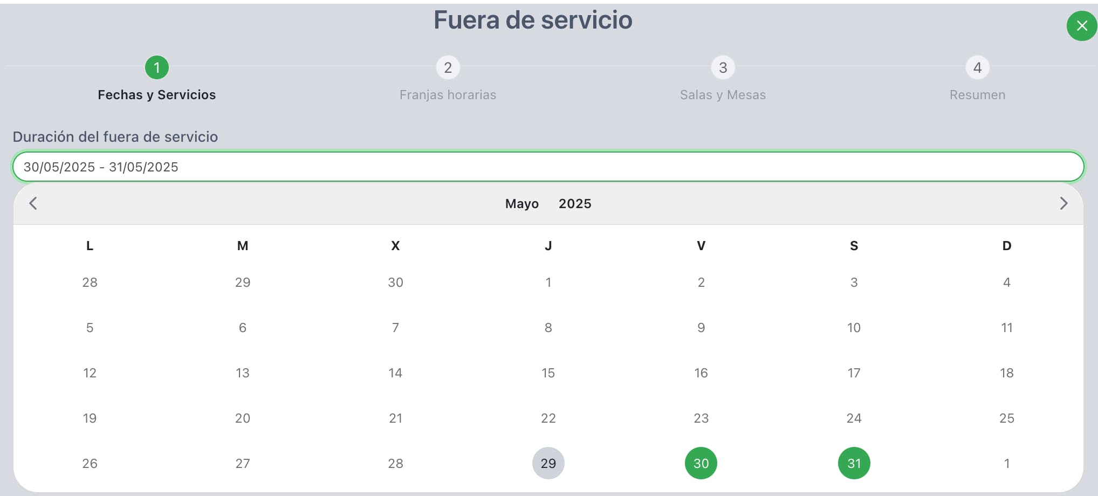Click the date range input field

pyautogui.click(x=548, y=167)
